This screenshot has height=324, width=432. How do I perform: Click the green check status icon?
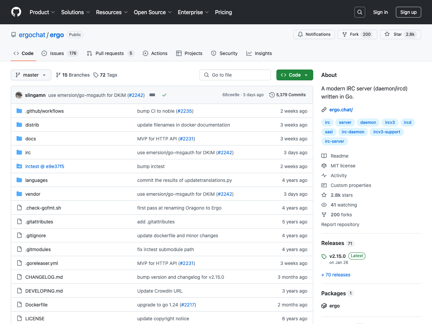click(164, 95)
